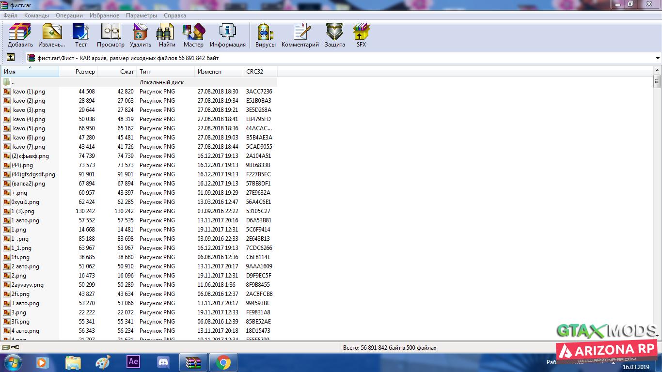
Task: Click the Добавить (Add) toolbar icon
Action: pos(20,35)
